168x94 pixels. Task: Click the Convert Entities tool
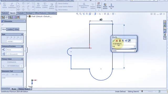click(x=45, y=5)
